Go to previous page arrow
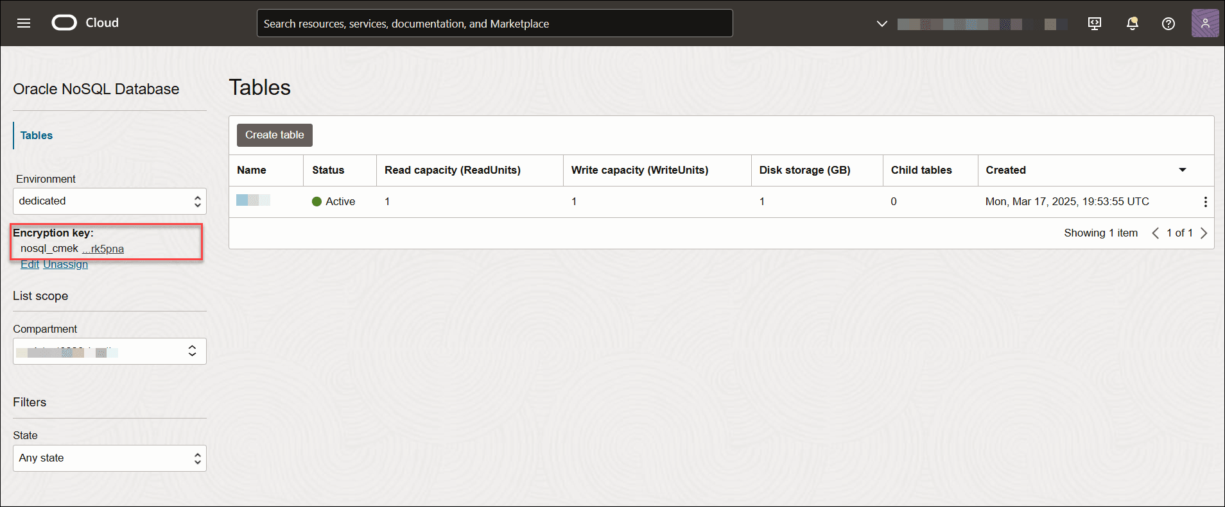The height and width of the screenshot is (507, 1225). click(x=1155, y=233)
